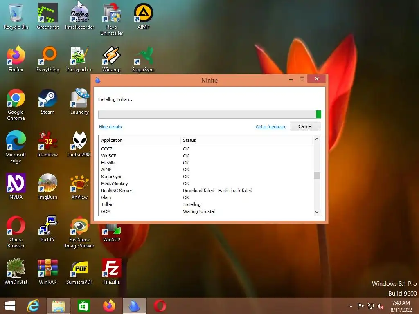Select the Glary row in Ninite
This screenshot has width=419, height=314.
click(x=206, y=197)
